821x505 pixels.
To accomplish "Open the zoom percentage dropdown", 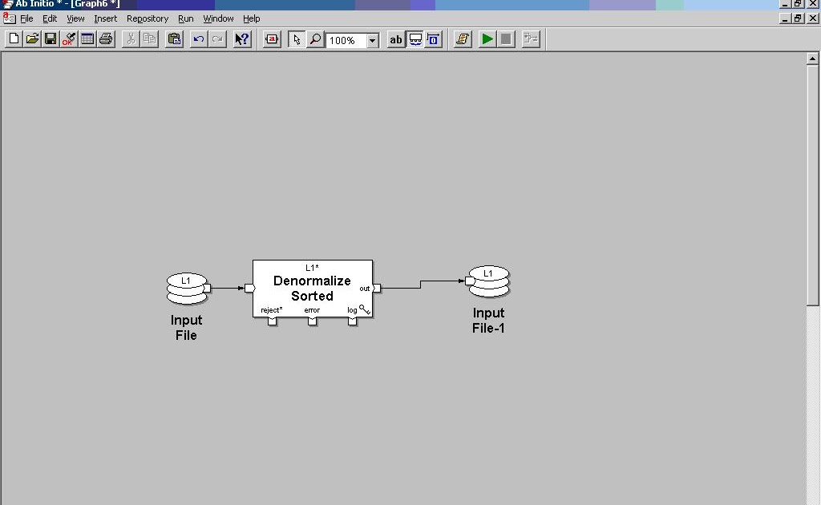I will point(371,39).
